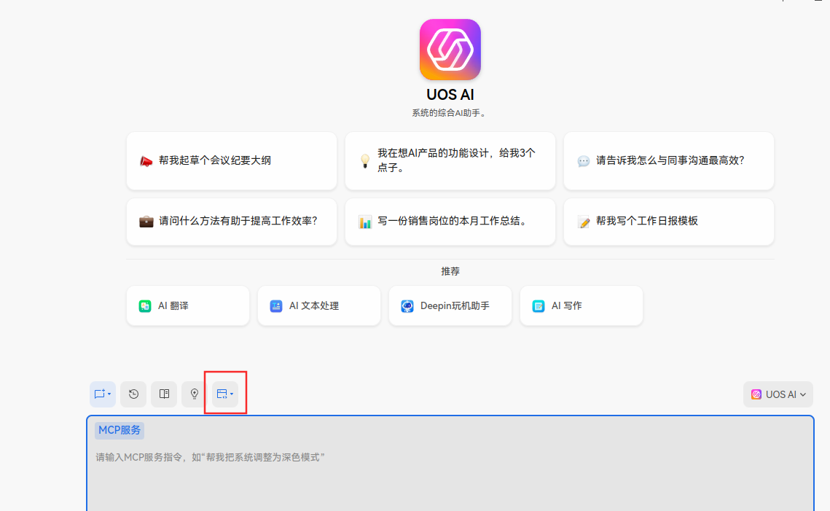Select '帮我写个工作日报模板' prompt card
The width and height of the screenshot is (830, 511).
[x=668, y=222]
